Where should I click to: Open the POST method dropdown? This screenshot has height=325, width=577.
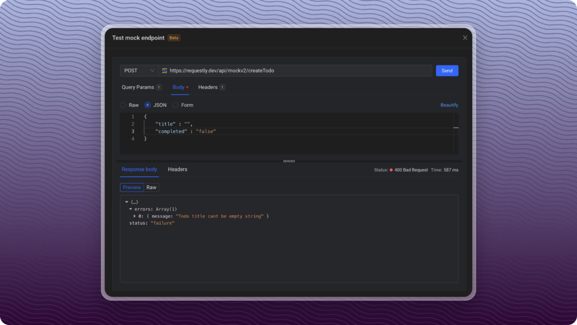139,70
